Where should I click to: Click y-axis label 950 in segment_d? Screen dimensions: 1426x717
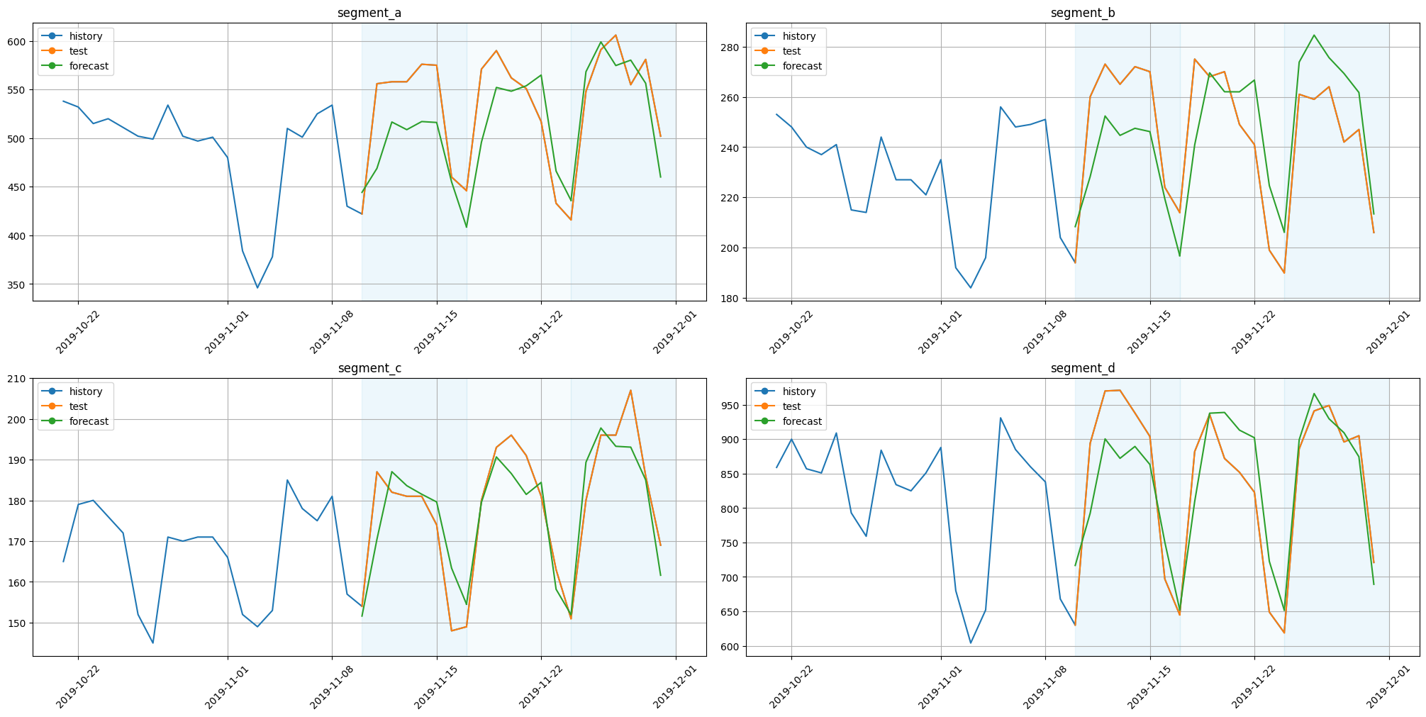coord(731,406)
